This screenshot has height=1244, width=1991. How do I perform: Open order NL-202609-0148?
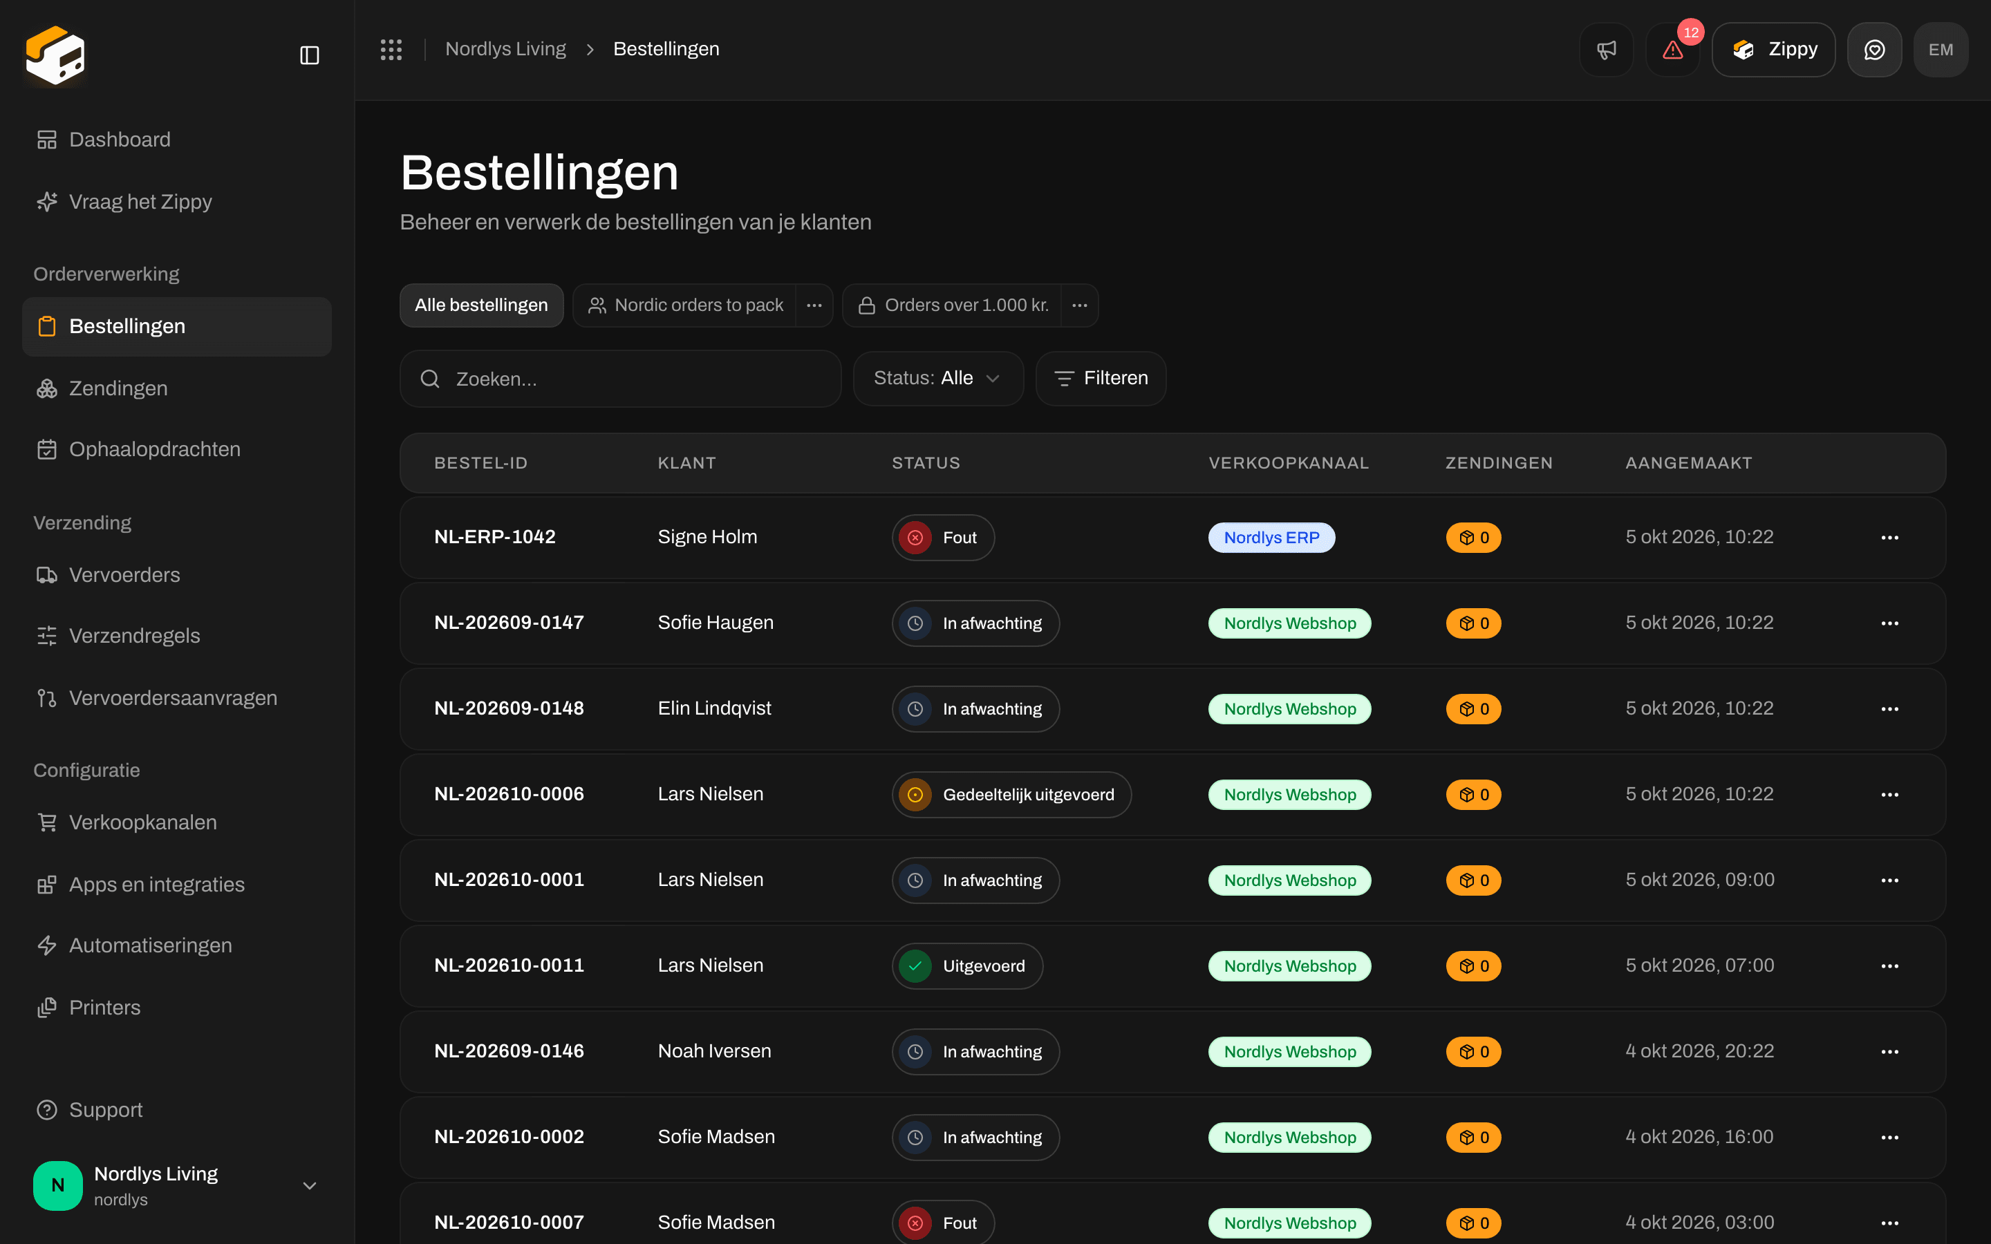pos(508,708)
